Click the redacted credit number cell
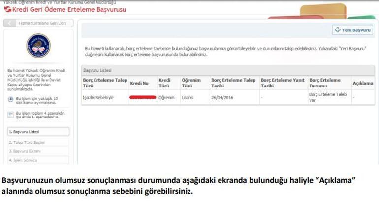 pos(142,97)
